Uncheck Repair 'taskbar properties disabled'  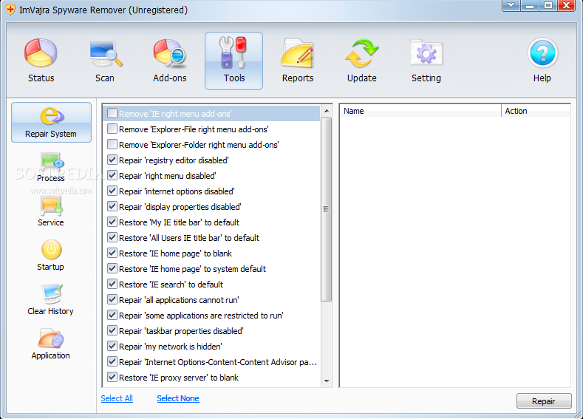(112, 330)
